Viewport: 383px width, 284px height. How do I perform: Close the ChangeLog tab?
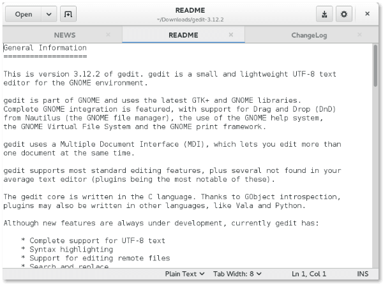(x=359, y=34)
